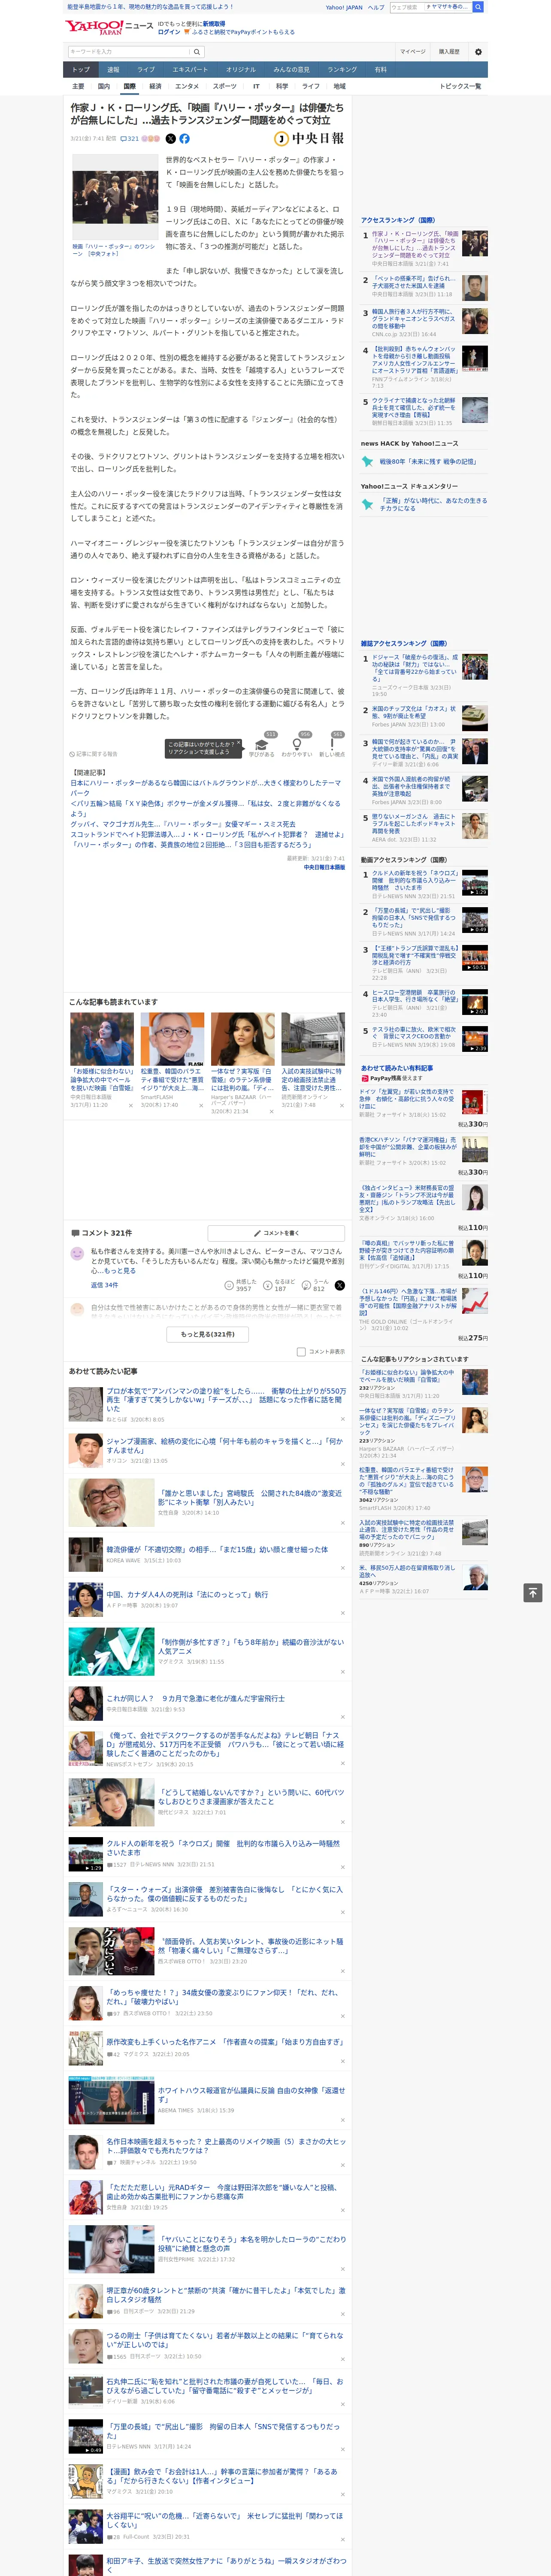Share the first comment on X
551x2576 pixels.
coord(340,1285)
